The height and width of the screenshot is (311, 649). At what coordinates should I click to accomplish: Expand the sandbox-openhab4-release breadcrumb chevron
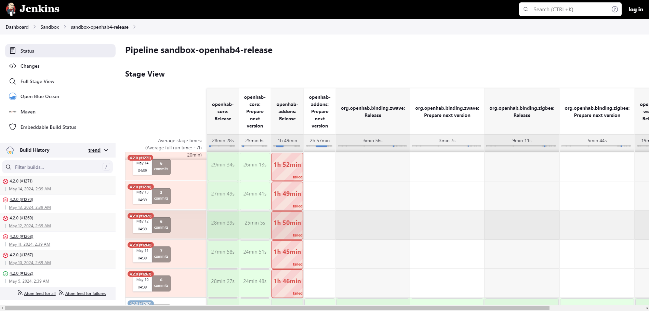134,27
